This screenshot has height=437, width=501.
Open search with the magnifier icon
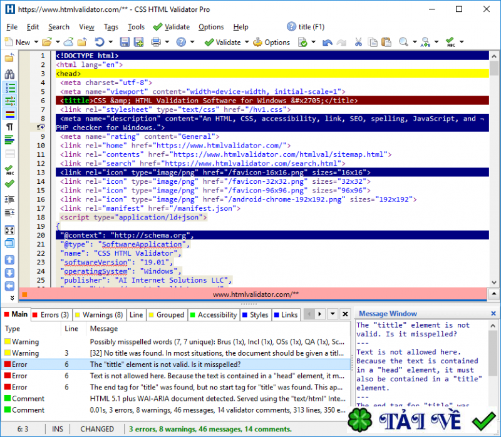[x=403, y=42]
